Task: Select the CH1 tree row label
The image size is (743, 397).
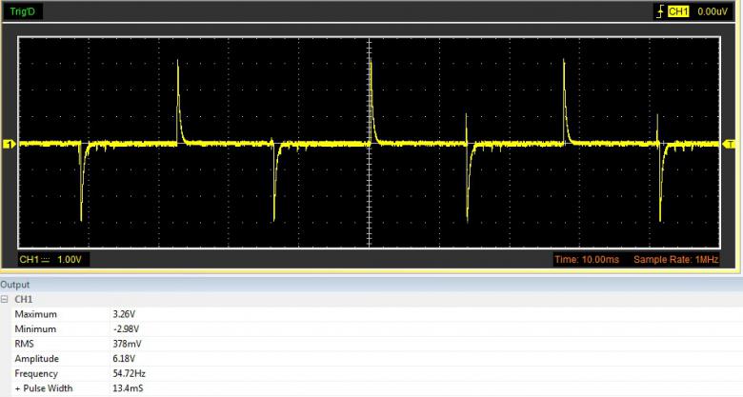Action: (23, 299)
